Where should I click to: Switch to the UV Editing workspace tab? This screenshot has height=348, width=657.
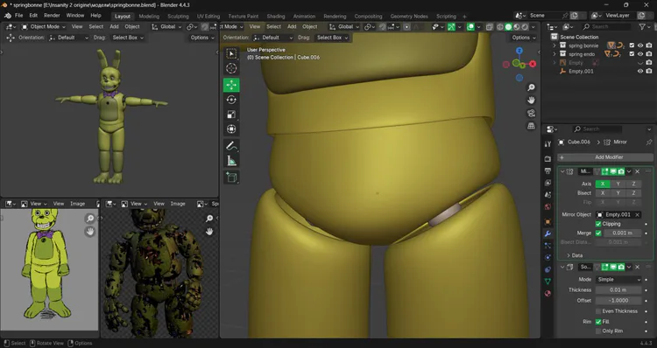(208, 17)
